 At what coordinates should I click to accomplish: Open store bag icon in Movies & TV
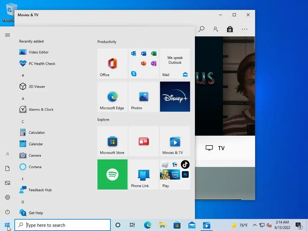230,29
